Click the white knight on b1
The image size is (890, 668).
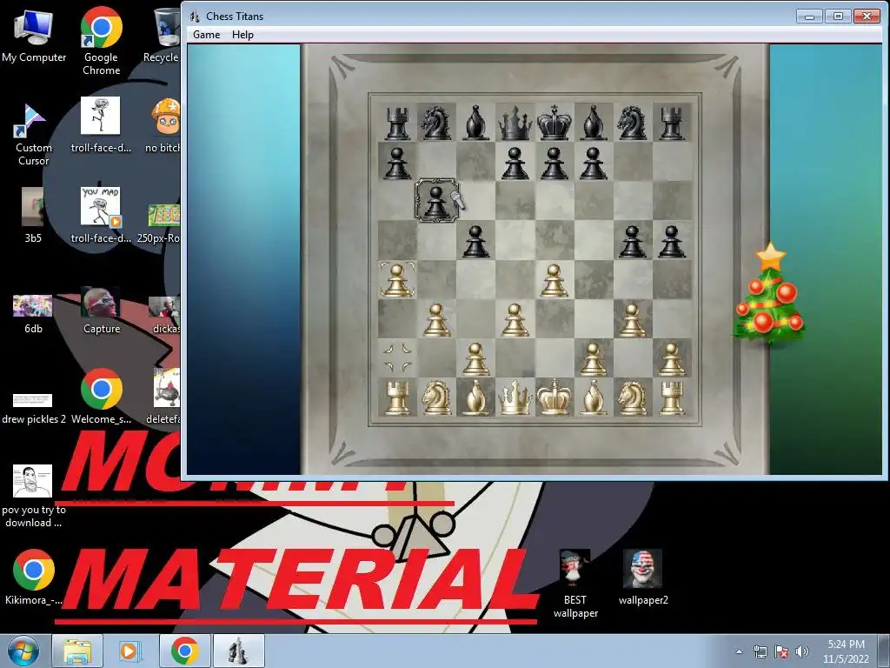click(436, 397)
